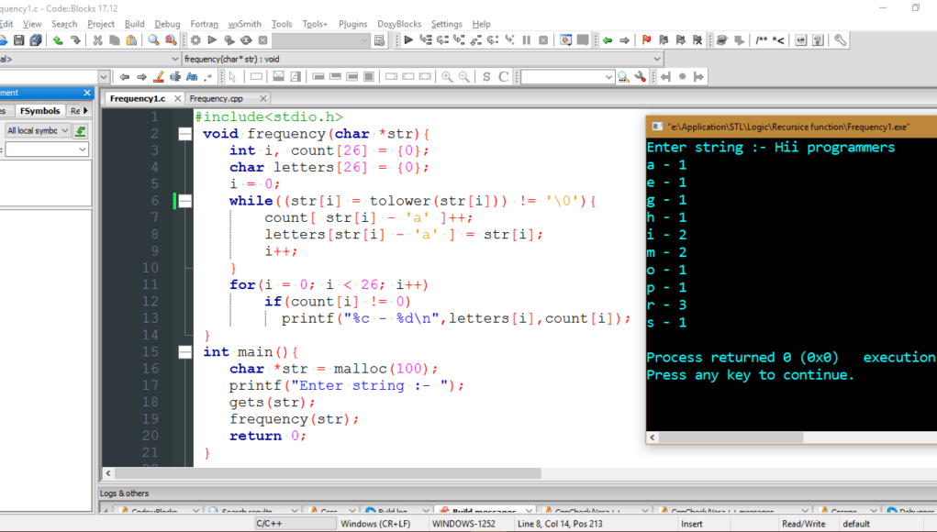Collapse the while loop fold at line 6
This screenshot has height=532, width=937.
tap(185, 201)
